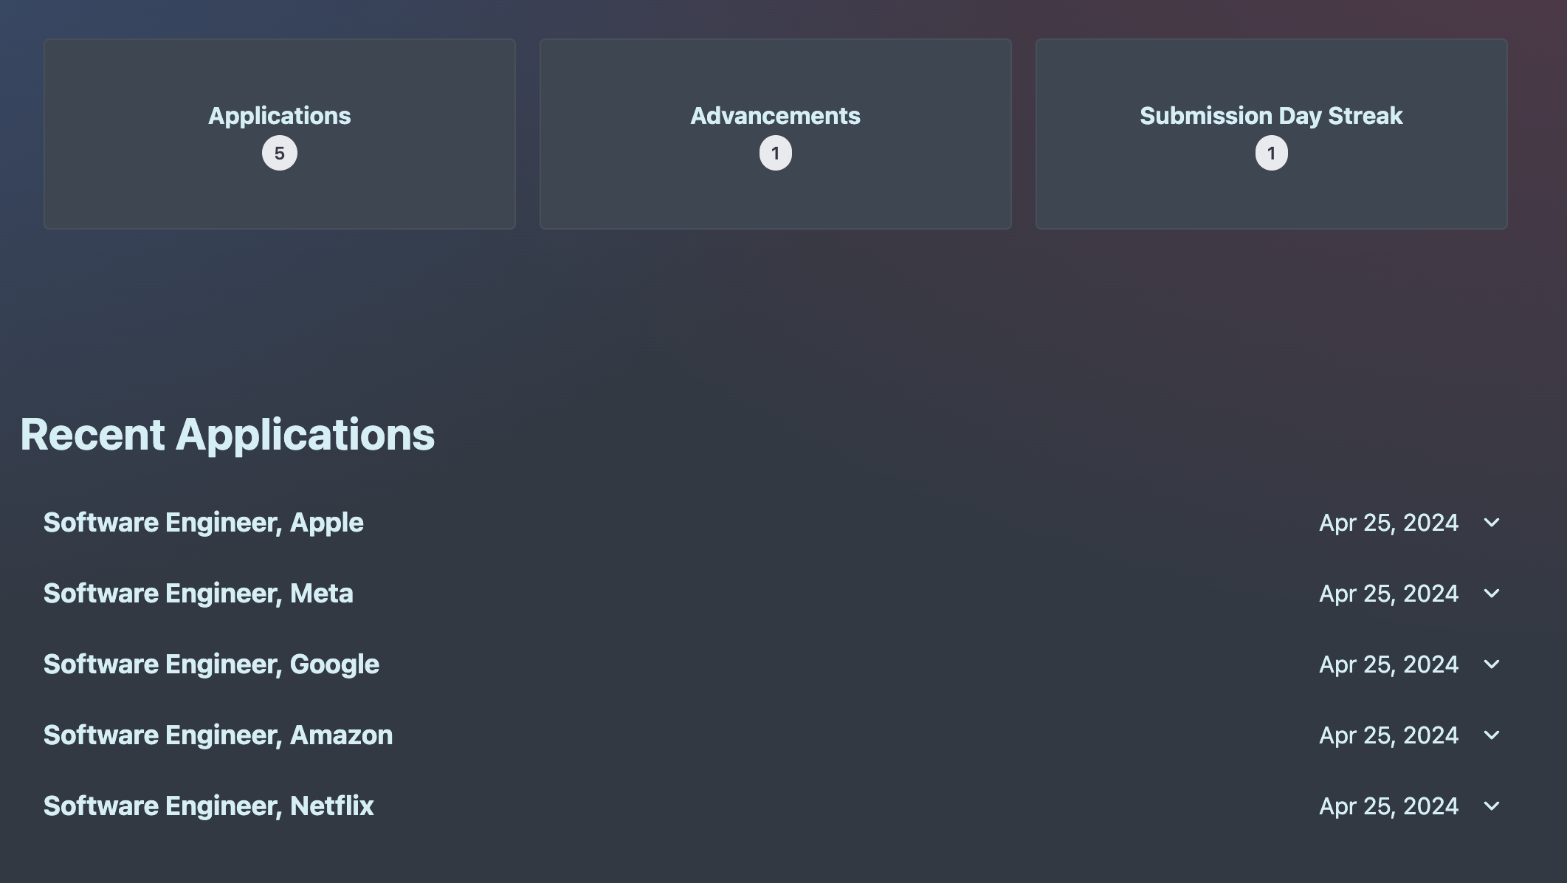This screenshot has height=883, width=1567.
Task: Select the Applications stat card
Action: pyautogui.click(x=280, y=134)
